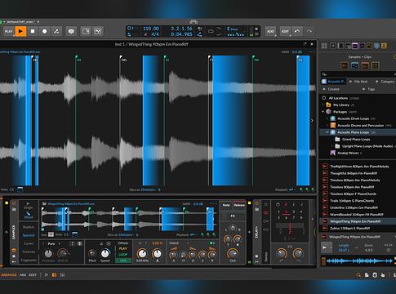Open the ADD menu button

tap(270, 31)
